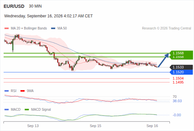This screenshot has height=131, width=194.
Task: Click the RSI 70 level label
Action: tap(175, 97)
